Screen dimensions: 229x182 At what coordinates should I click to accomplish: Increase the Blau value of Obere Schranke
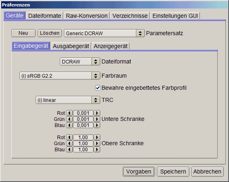[x=97, y=150]
